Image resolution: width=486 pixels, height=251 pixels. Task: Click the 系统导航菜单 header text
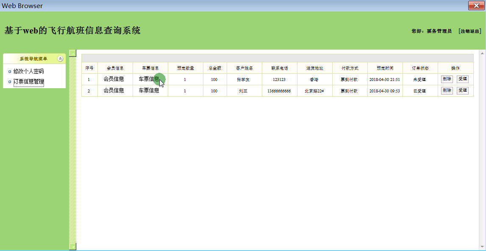pos(33,59)
